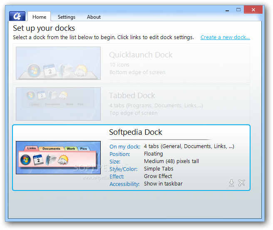273x230 pixels.
Task: Click Medium (48) pixels tall value
Action: point(171,161)
